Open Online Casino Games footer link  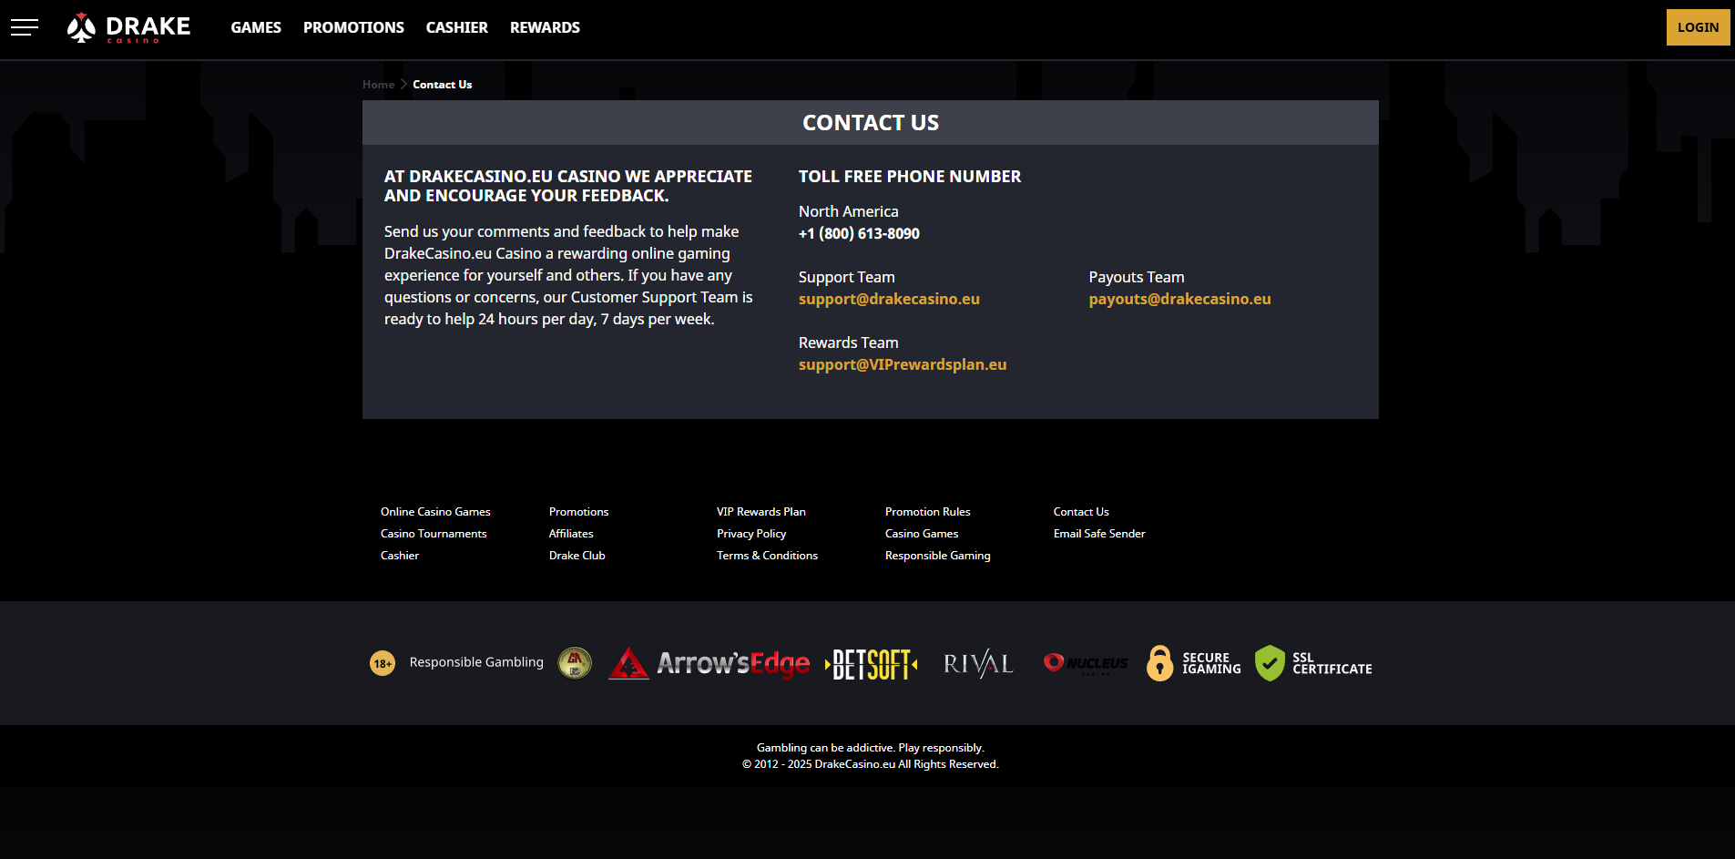point(435,512)
